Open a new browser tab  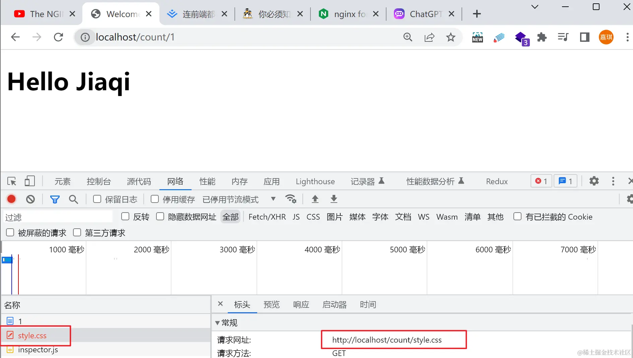[x=477, y=14]
